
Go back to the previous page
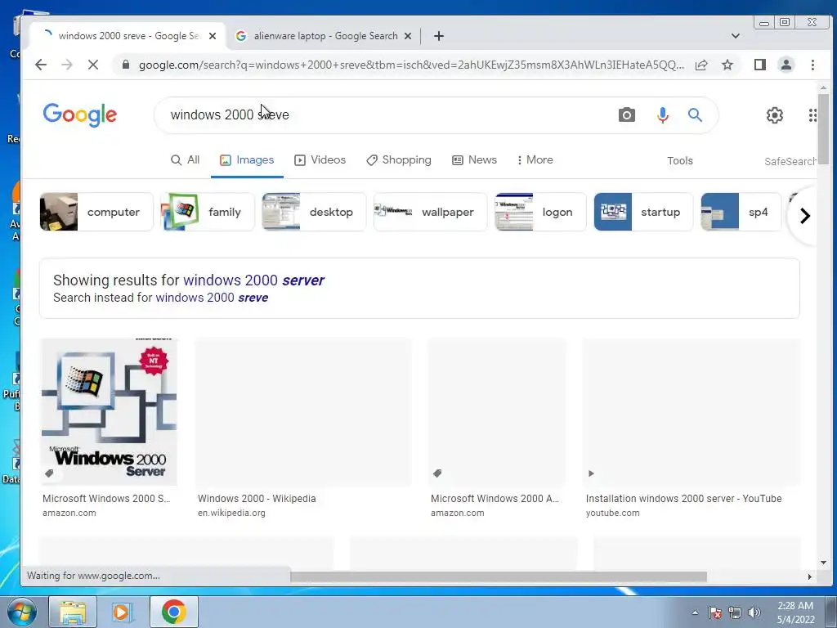pos(41,65)
